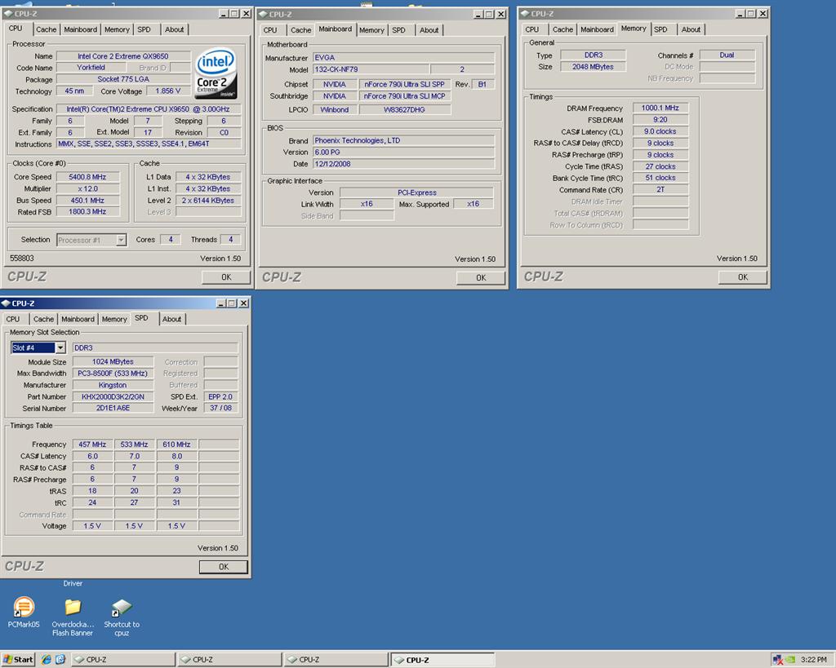This screenshot has width=836, height=668.
Task: Click the system tray clock showing 3:22 PM
Action: coord(814,660)
